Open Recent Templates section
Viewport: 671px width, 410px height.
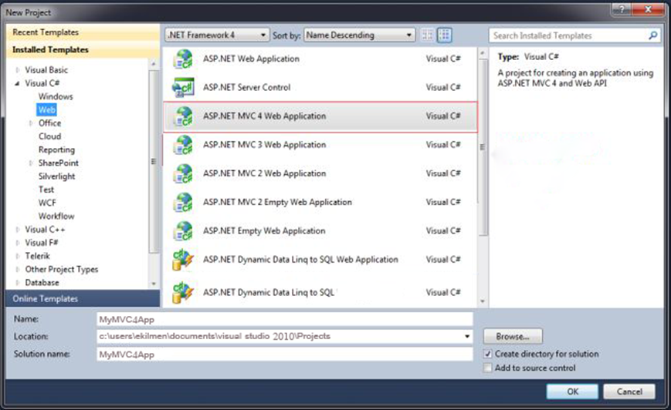[83, 32]
